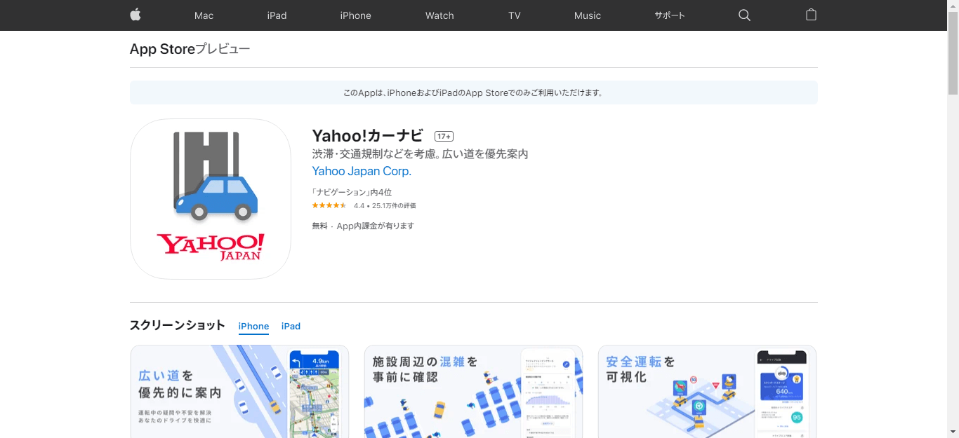The image size is (959, 438).
Task: Open Apple search with the magnifying glass icon
Action: coord(744,15)
